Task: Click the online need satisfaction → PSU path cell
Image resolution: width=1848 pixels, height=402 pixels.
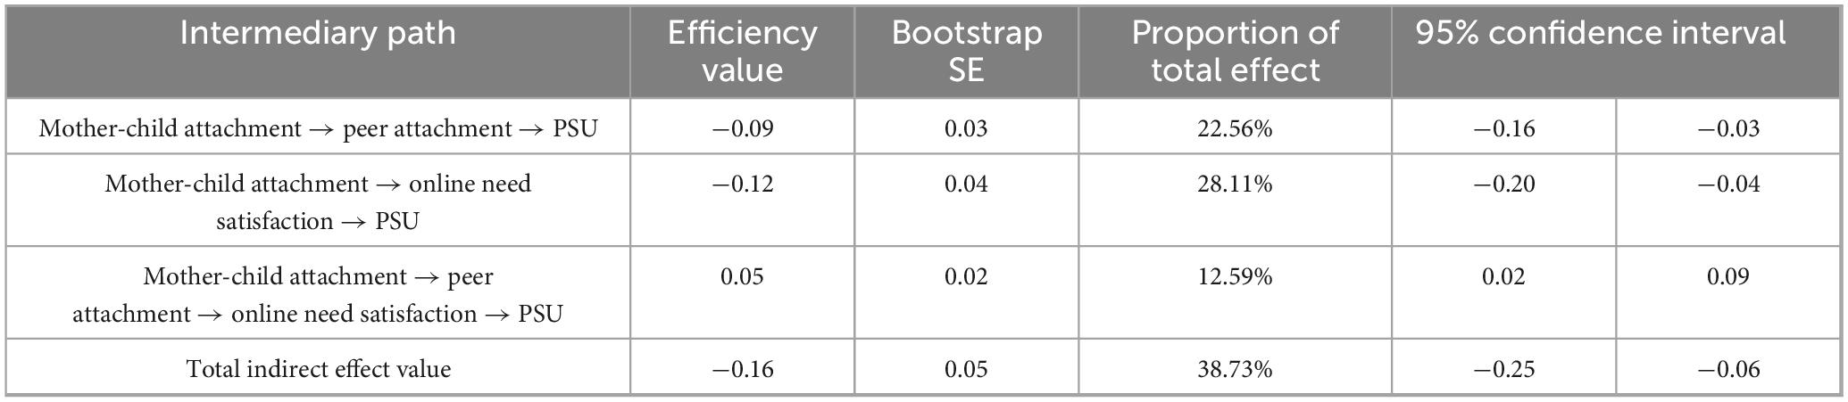Action: click(x=318, y=202)
